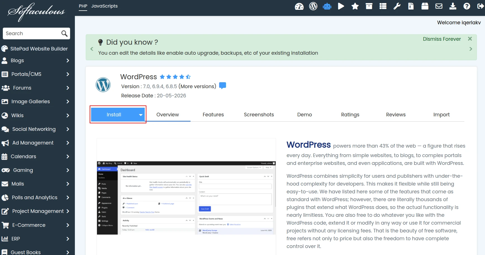Screen dimensions: 485x255
Task: Click the Dismiss Forever link
Action: pos(442,39)
